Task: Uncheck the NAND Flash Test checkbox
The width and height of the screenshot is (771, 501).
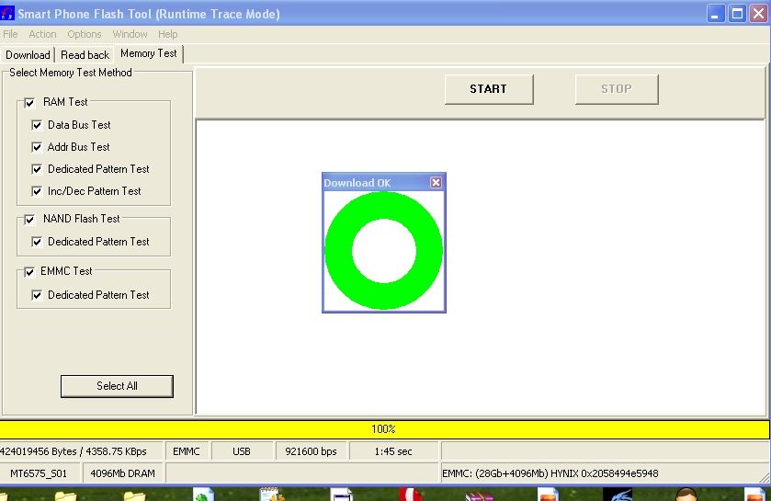Action: [x=29, y=219]
